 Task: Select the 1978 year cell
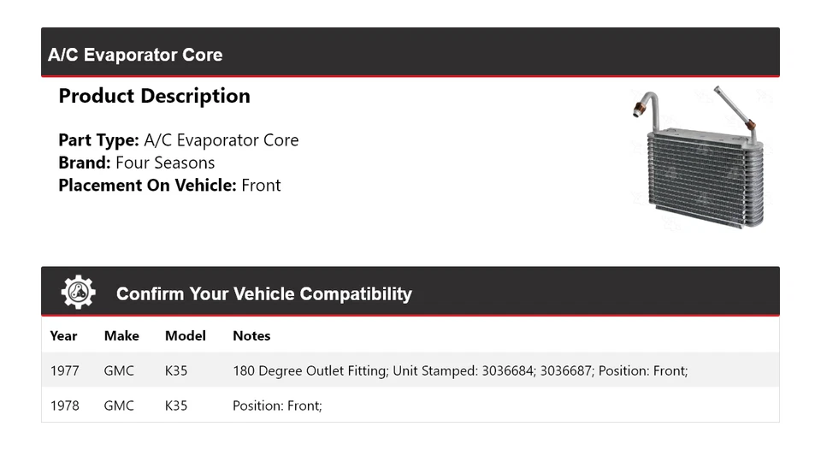pos(64,406)
